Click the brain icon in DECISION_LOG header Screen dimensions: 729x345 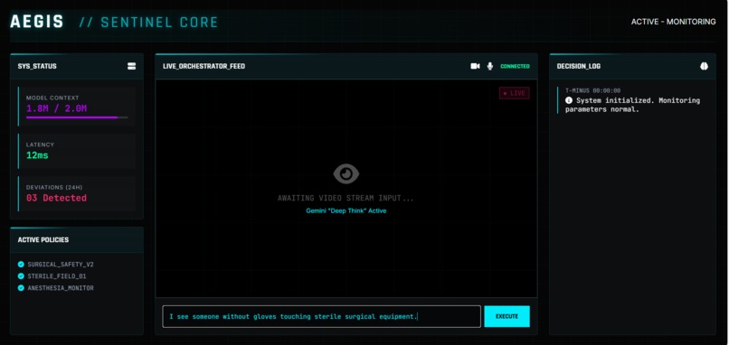point(704,67)
